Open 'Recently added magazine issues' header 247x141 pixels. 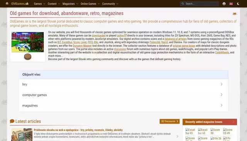coord(210,122)
